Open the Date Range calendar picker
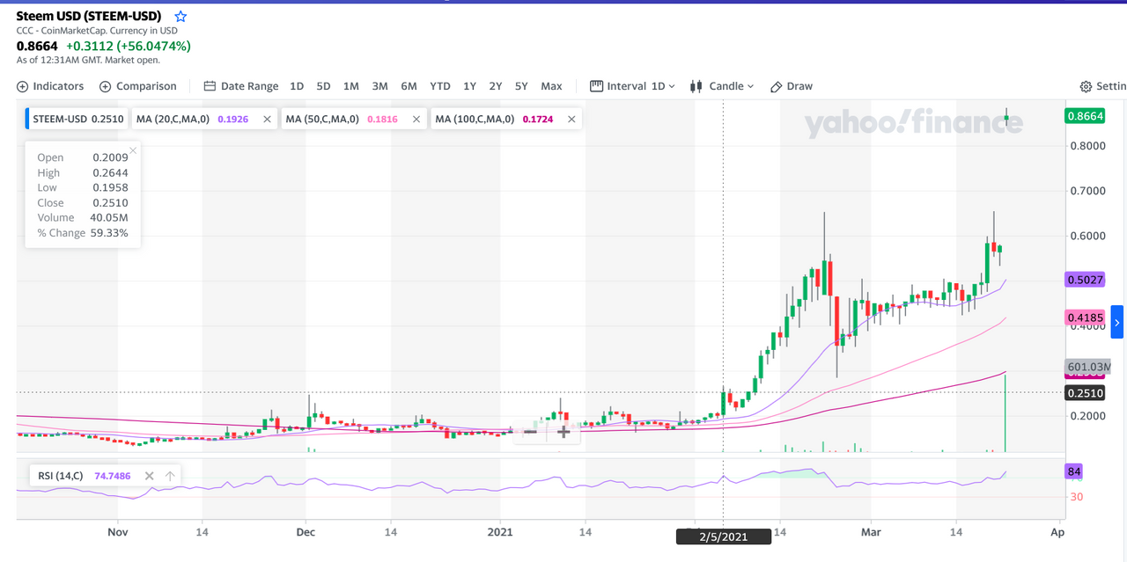Viewport: 1127px width, 562px height. 241,86
